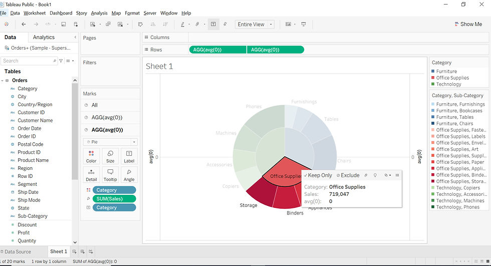Click the Clear Sheet toolbar icon

pos(120,24)
